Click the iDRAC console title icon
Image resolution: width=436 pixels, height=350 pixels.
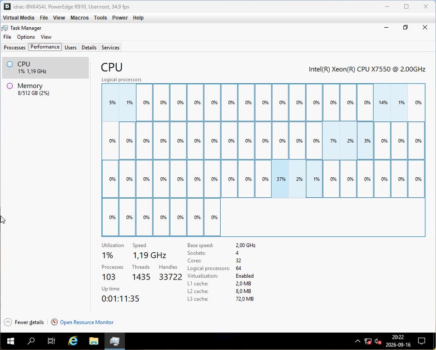click(x=7, y=6)
